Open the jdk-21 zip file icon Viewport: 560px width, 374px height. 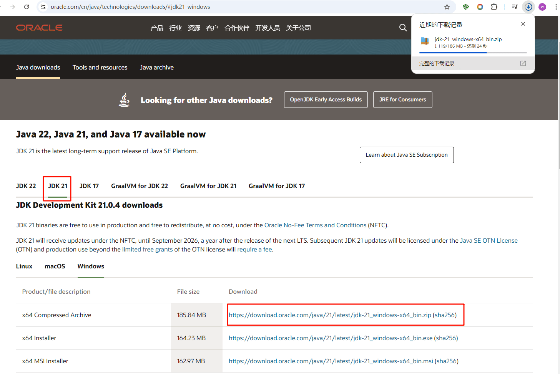[425, 41]
